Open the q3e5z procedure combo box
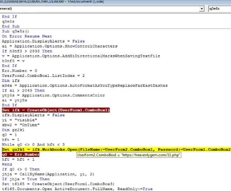Image resolution: width=231 pixels, height=192 pixels. (x=220, y=9)
